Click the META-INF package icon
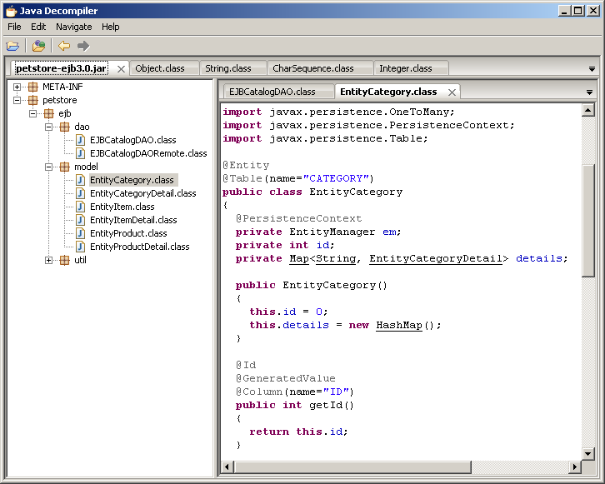Viewport: 605px width, 484px height. tap(32, 87)
